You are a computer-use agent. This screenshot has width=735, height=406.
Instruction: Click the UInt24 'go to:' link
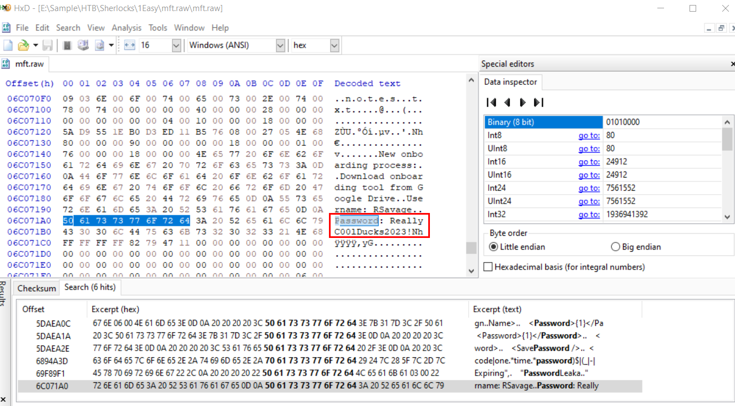[x=589, y=201]
